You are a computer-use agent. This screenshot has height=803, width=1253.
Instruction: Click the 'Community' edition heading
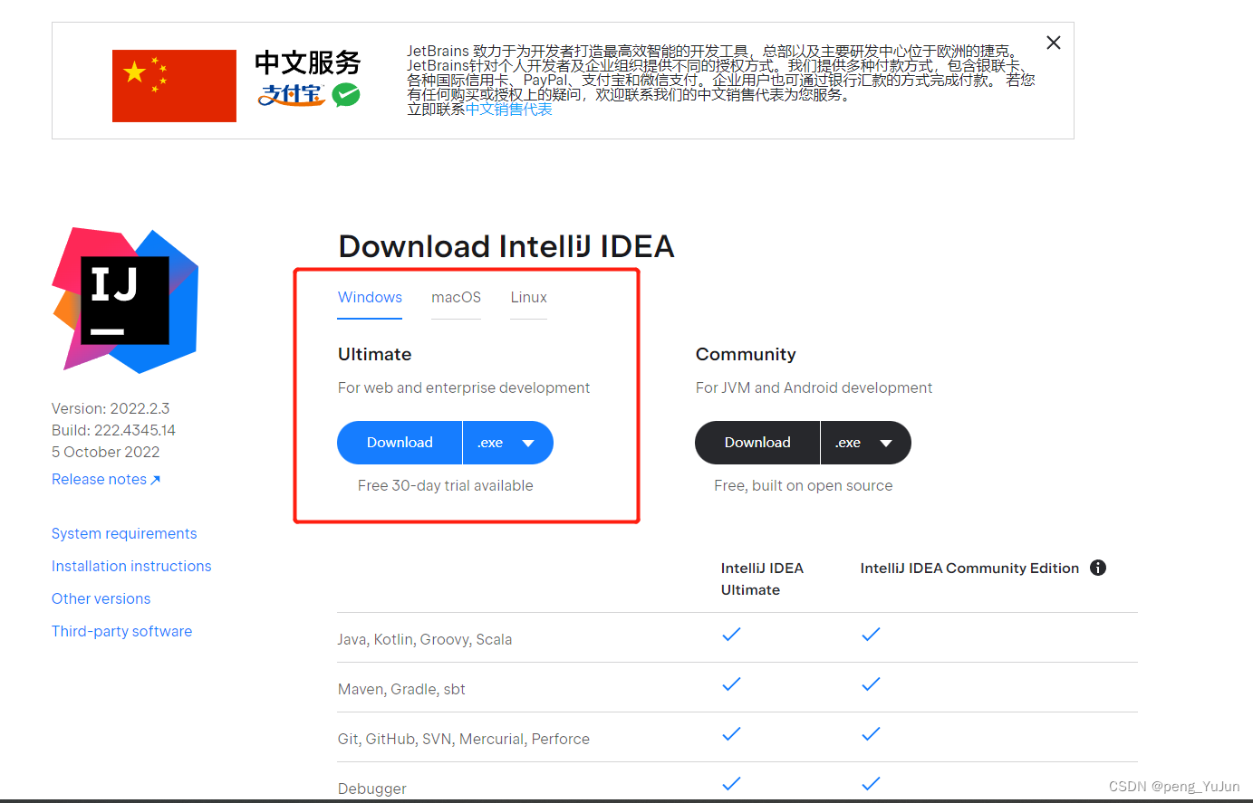click(x=746, y=354)
